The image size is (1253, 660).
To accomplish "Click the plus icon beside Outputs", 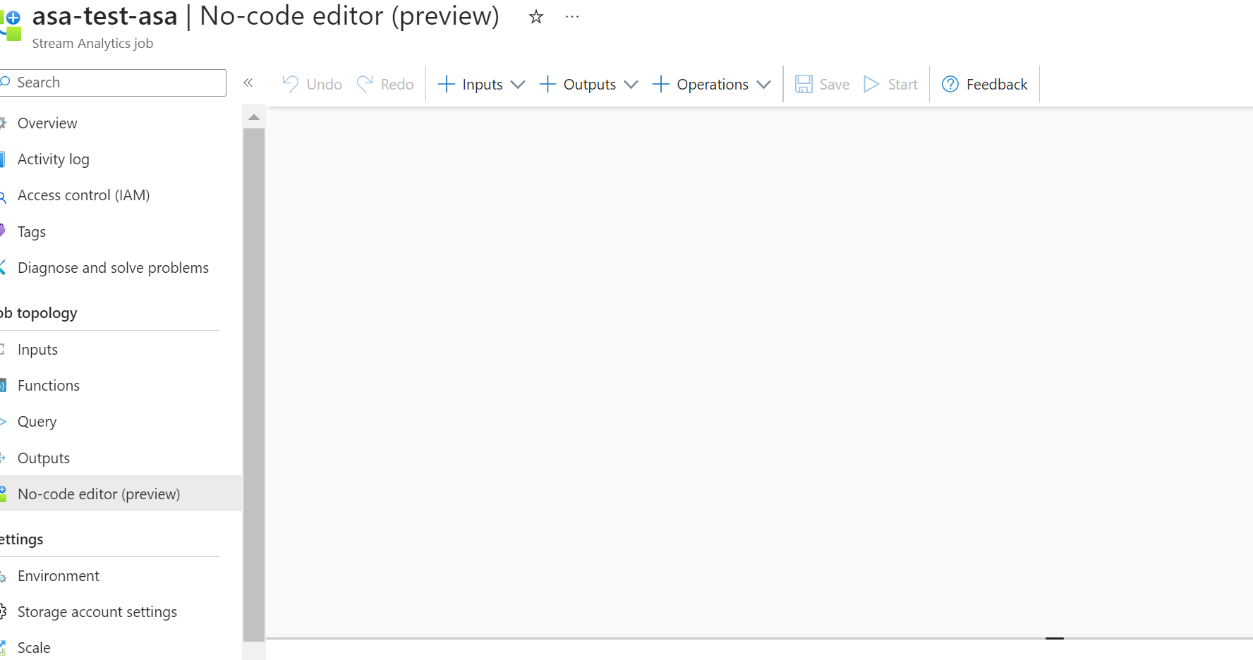I will coord(547,84).
